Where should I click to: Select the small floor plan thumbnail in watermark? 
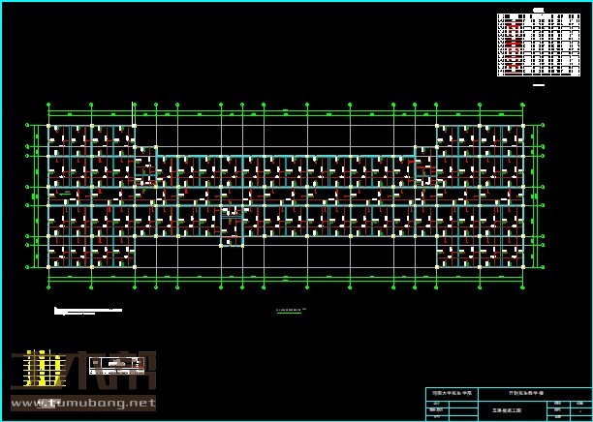click(114, 366)
